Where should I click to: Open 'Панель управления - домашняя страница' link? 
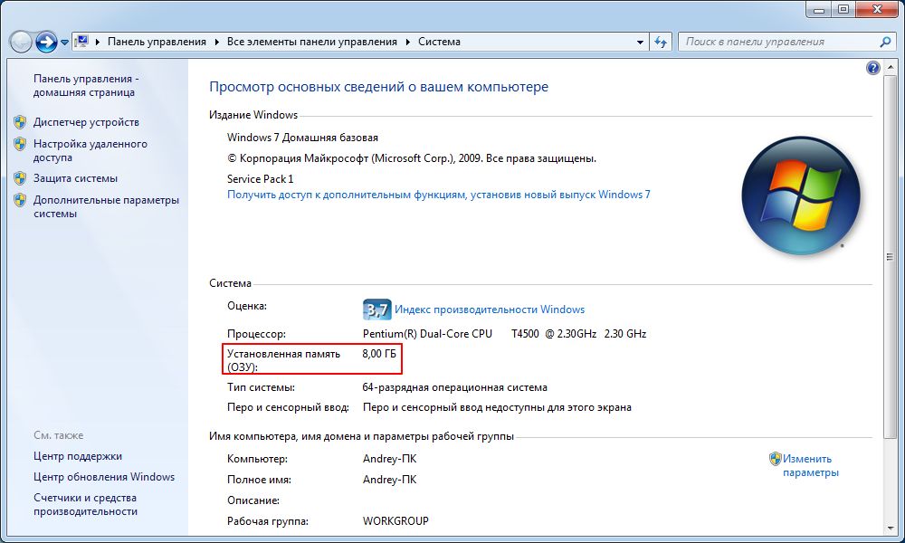click(x=85, y=85)
